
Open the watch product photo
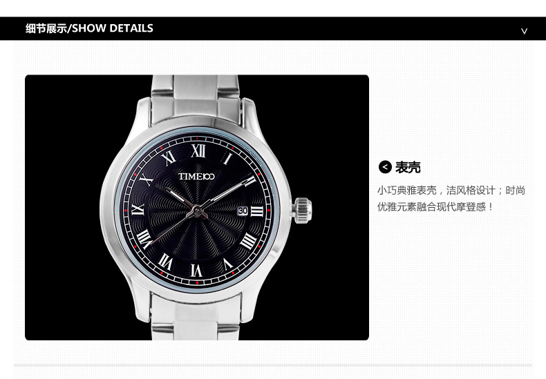(x=197, y=208)
